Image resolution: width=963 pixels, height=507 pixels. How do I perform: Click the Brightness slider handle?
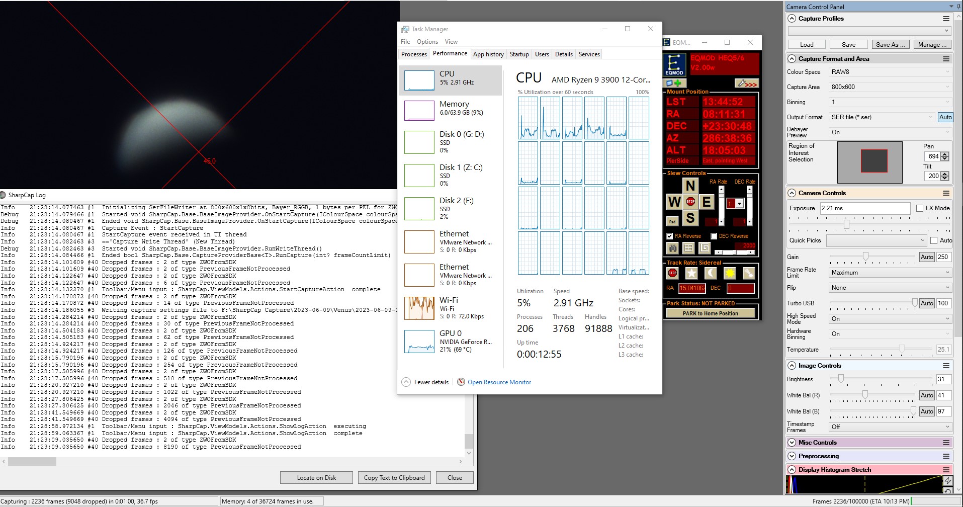click(840, 379)
